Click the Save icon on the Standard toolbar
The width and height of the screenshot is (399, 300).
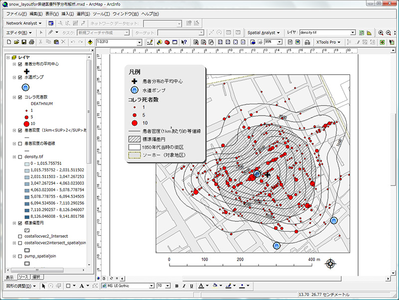(23, 42)
